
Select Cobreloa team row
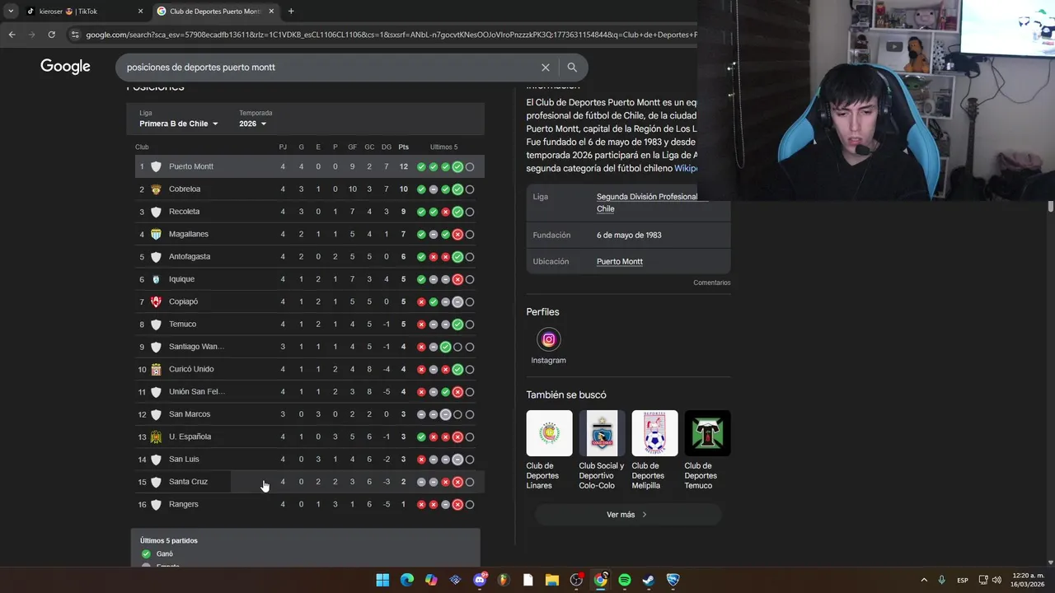coord(309,189)
